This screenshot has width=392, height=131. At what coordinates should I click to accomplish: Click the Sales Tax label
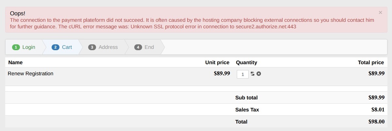247,110
